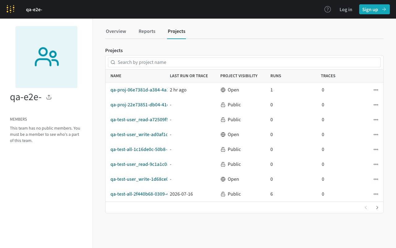
Task: Click the TRACES column header
Action: [x=328, y=76]
